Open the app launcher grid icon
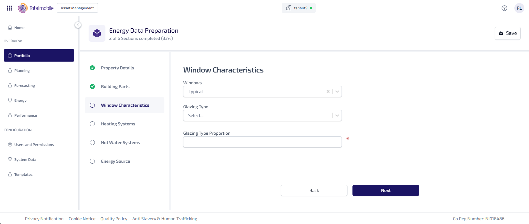This screenshot has width=529, height=224. 9,8
